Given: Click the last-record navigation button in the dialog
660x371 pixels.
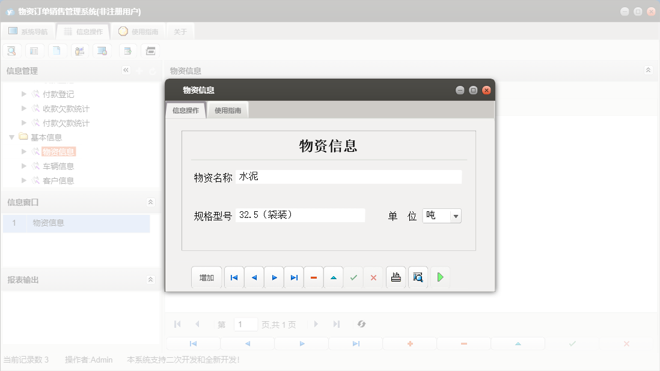Looking at the screenshot, I should pos(293,277).
